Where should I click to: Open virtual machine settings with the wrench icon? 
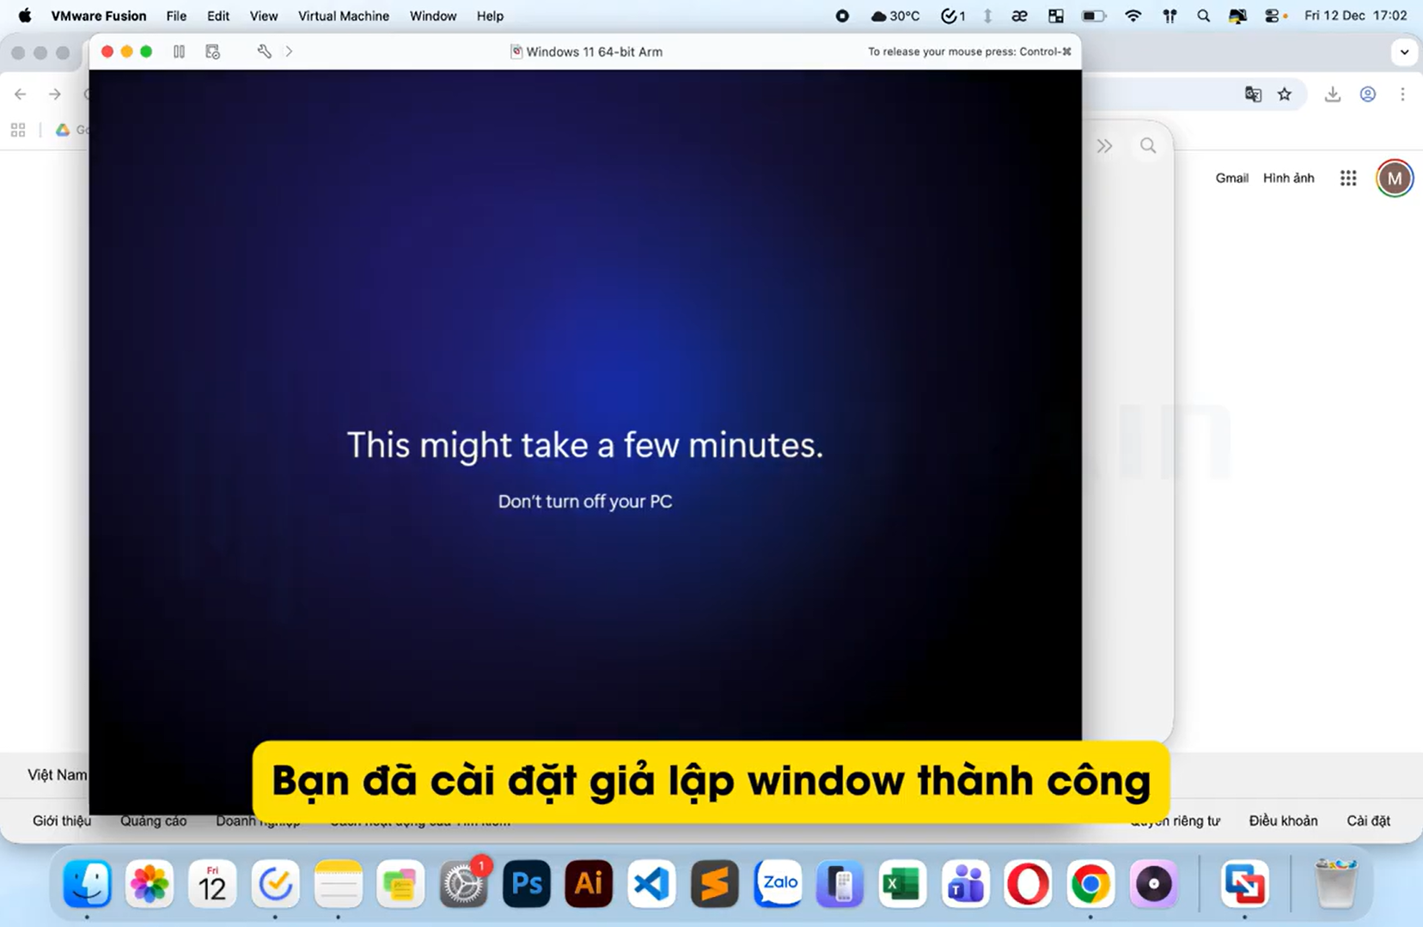264,52
